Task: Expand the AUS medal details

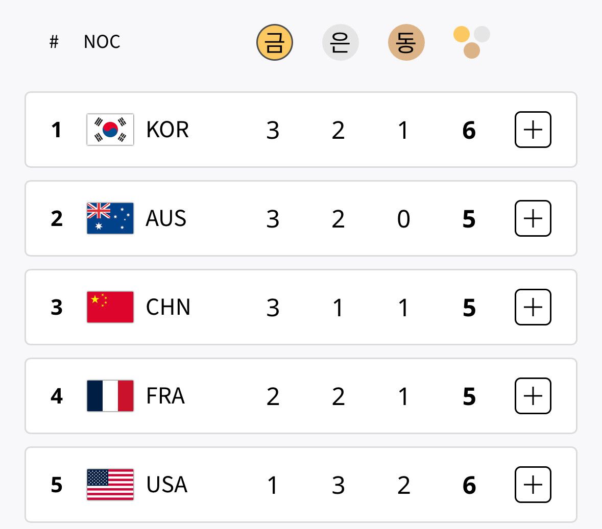Action: (533, 218)
